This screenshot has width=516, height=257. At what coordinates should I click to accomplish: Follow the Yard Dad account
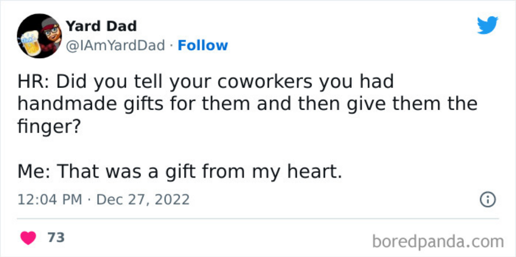(202, 46)
